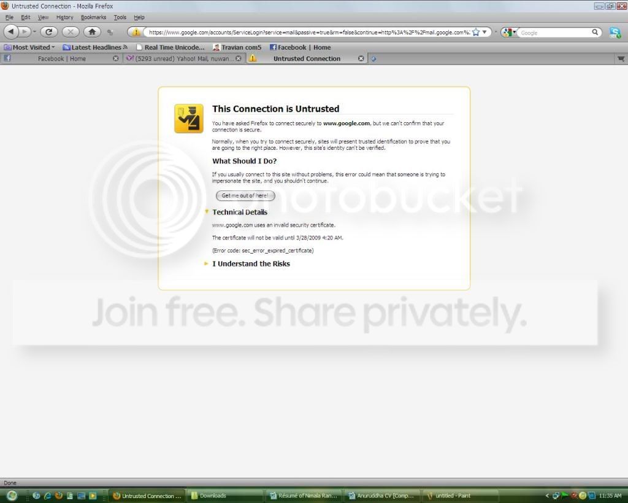Show hidden system tray icons arrow
The height and width of the screenshot is (503, 628).
[x=547, y=496]
